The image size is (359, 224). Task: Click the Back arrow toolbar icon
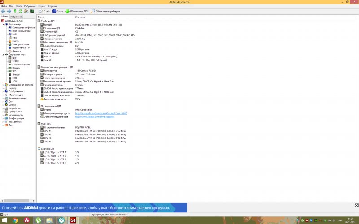(4, 11)
